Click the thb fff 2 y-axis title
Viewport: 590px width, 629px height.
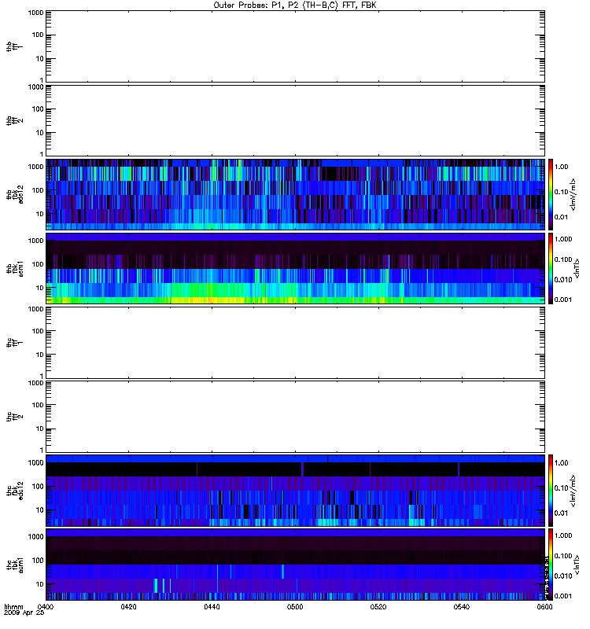14,120
